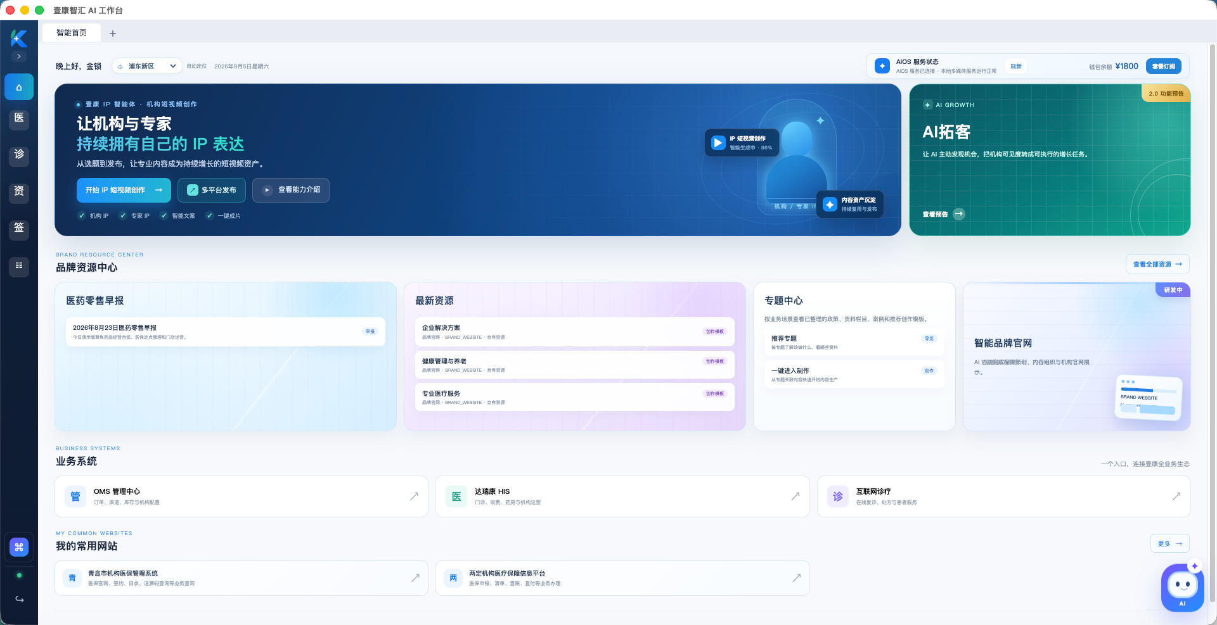Open the 一键进入制作 item

pyautogui.click(x=854, y=374)
